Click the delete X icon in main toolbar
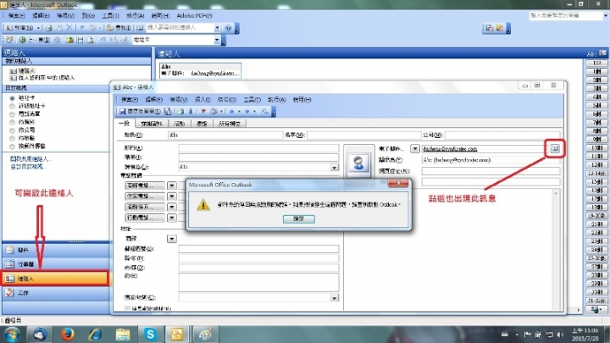The width and height of the screenshot is (610, 343). (69, 28)
